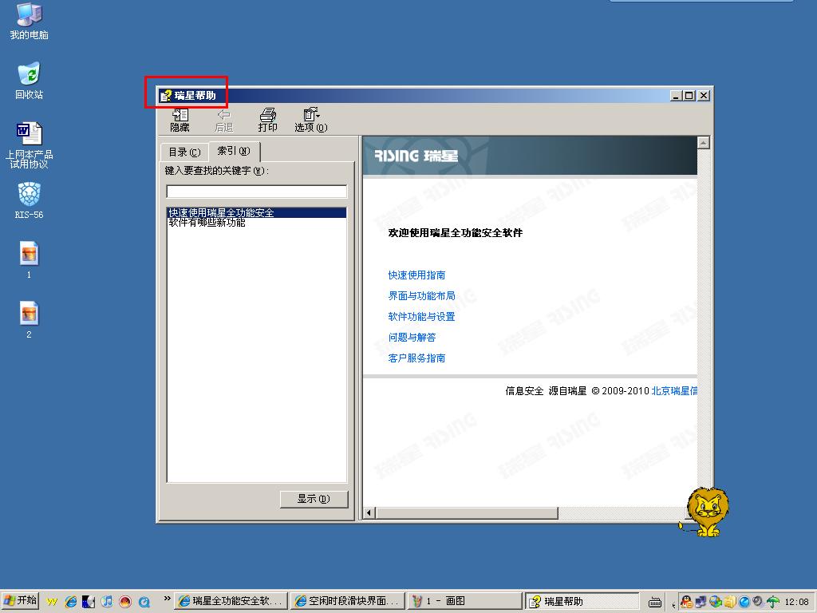Viewport: 817px width, 613px height.
Task: Click the horizontal scrollbar thumb
Action: pyautogui.click(x=466, y=513)
